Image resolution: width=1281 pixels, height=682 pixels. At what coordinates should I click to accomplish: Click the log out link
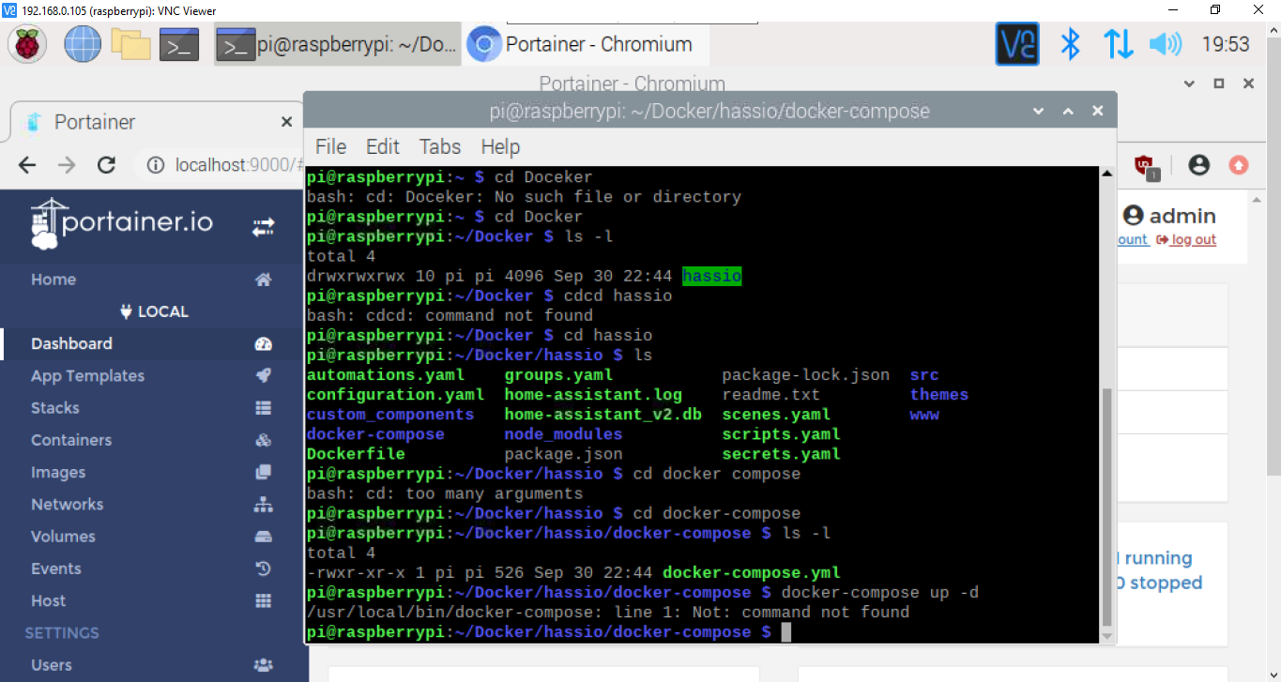tap(1192, 239)
